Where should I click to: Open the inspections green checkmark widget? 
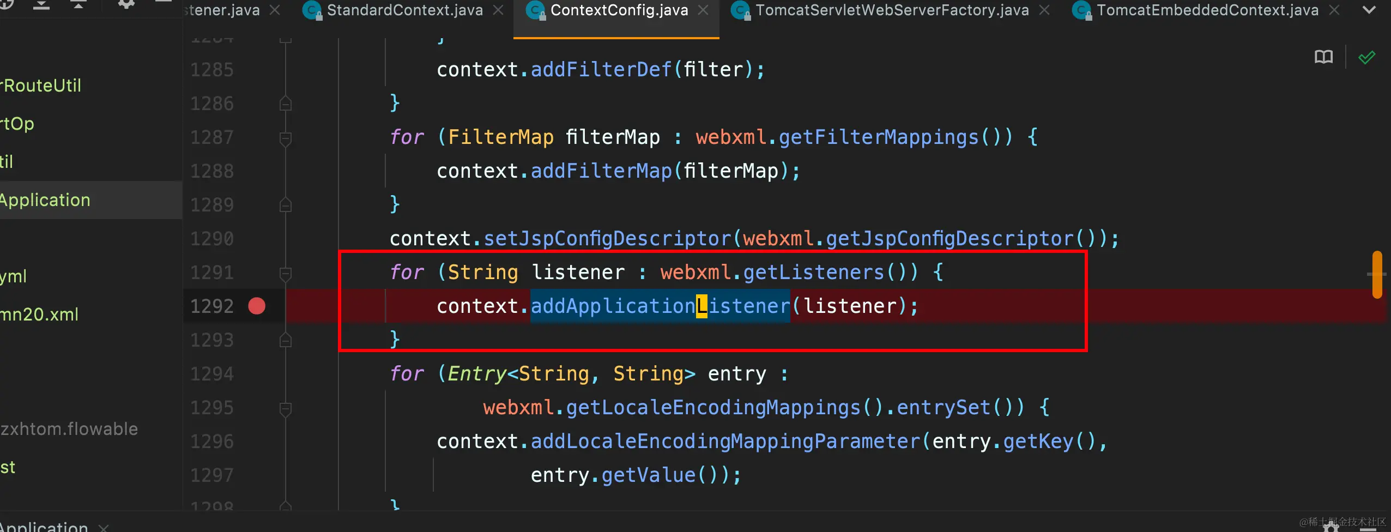[1366, 57]
